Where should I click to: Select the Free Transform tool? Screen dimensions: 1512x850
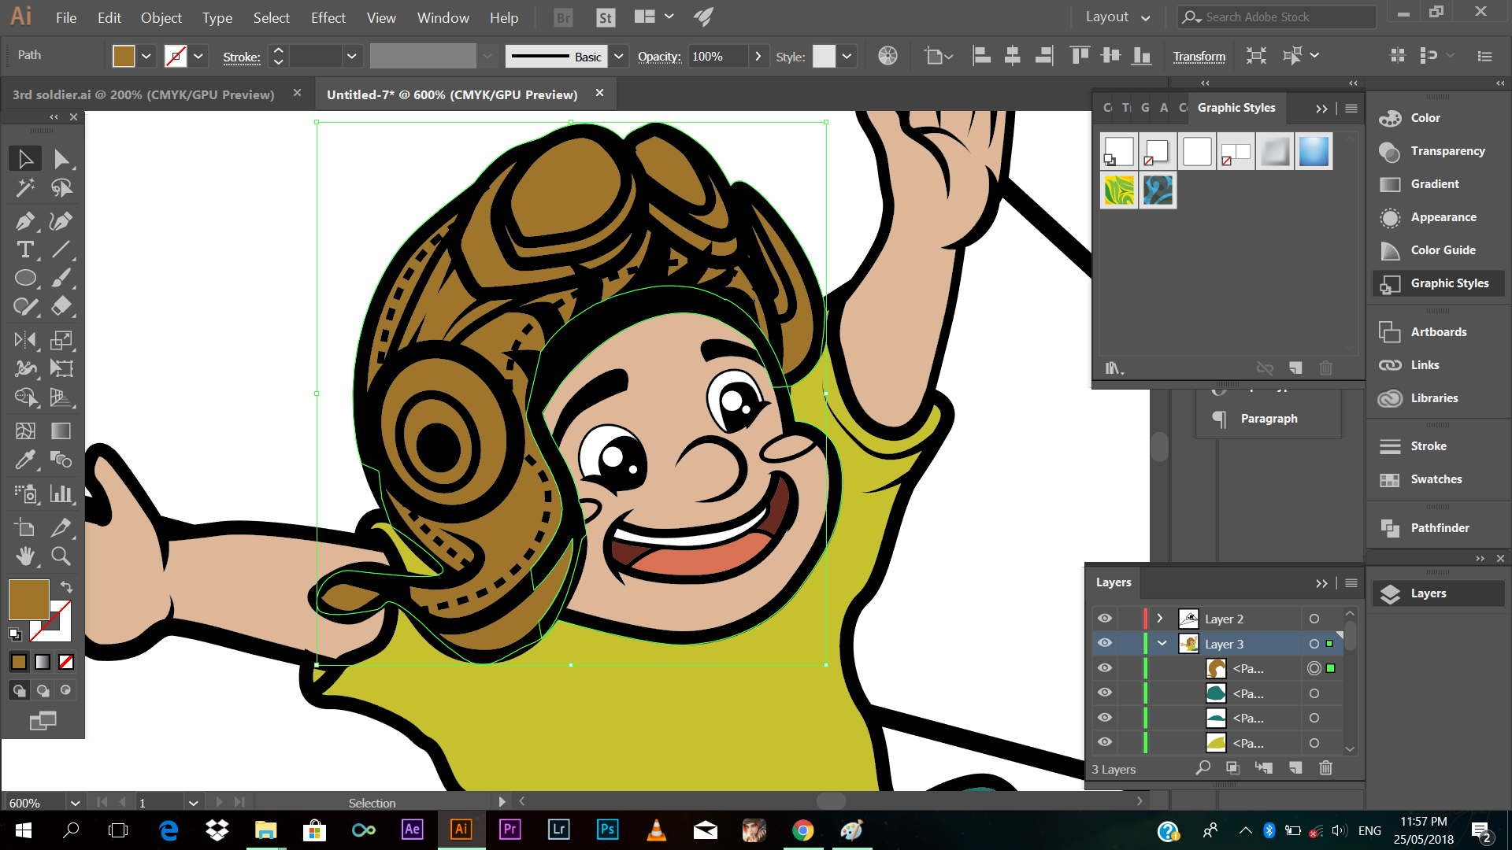pos(61,368)
